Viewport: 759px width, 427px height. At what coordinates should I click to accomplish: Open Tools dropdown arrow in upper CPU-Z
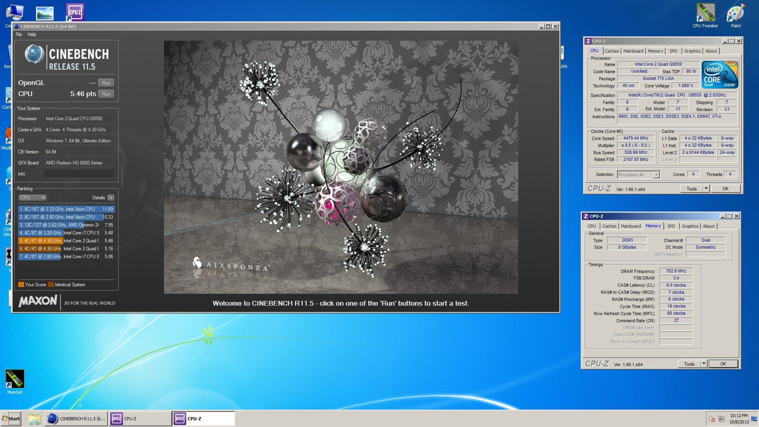click(x=706, y=189)
